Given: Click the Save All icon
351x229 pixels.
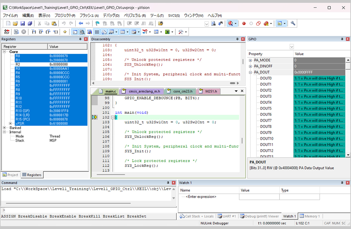Looking at the screenshot, I should pos(30,23).
